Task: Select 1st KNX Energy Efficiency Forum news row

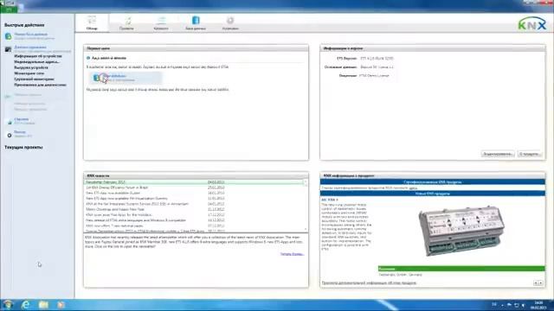Action: 194,187
